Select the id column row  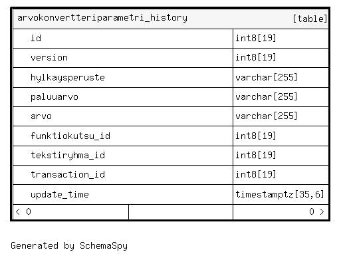click(171, 39)
